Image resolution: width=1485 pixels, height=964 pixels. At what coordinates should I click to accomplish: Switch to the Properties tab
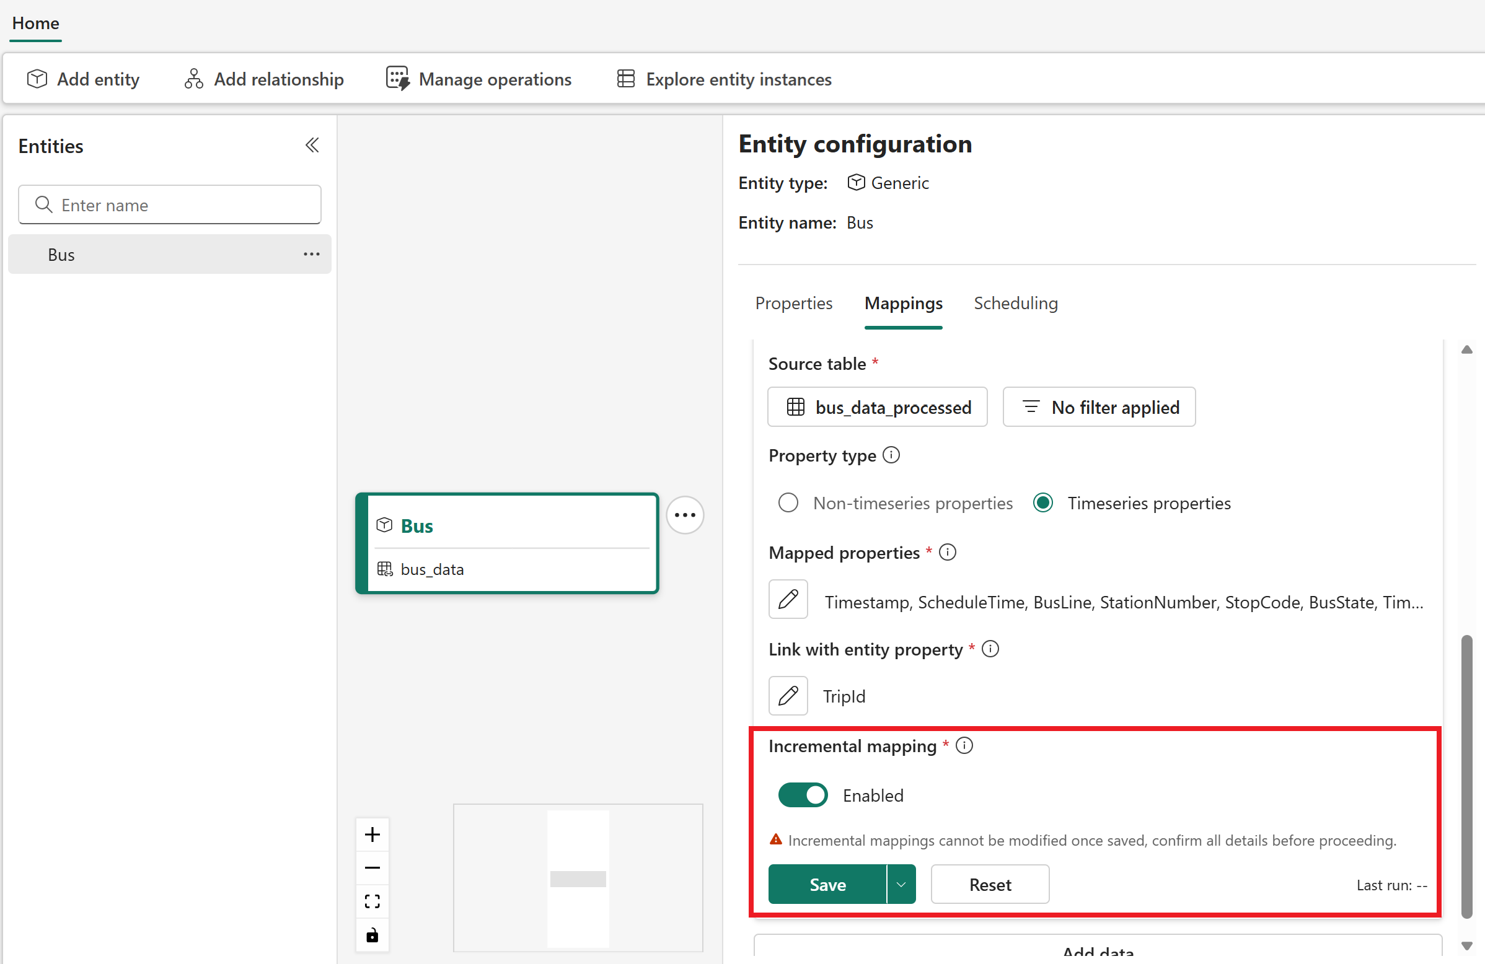pos(793,303)
